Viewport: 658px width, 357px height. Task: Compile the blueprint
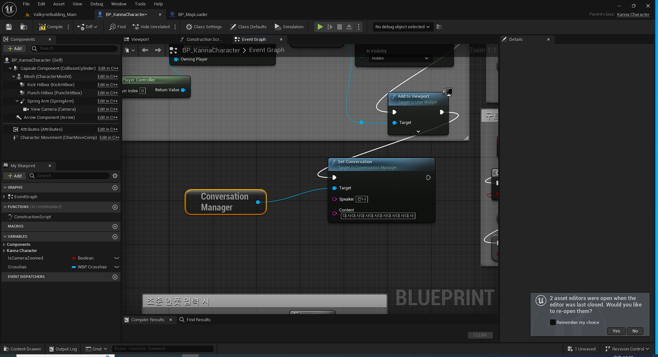point(51,27)
